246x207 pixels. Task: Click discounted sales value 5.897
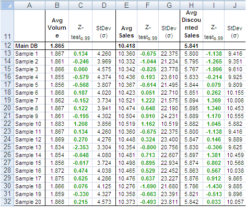pyautogui.click(x=191, y=155)
